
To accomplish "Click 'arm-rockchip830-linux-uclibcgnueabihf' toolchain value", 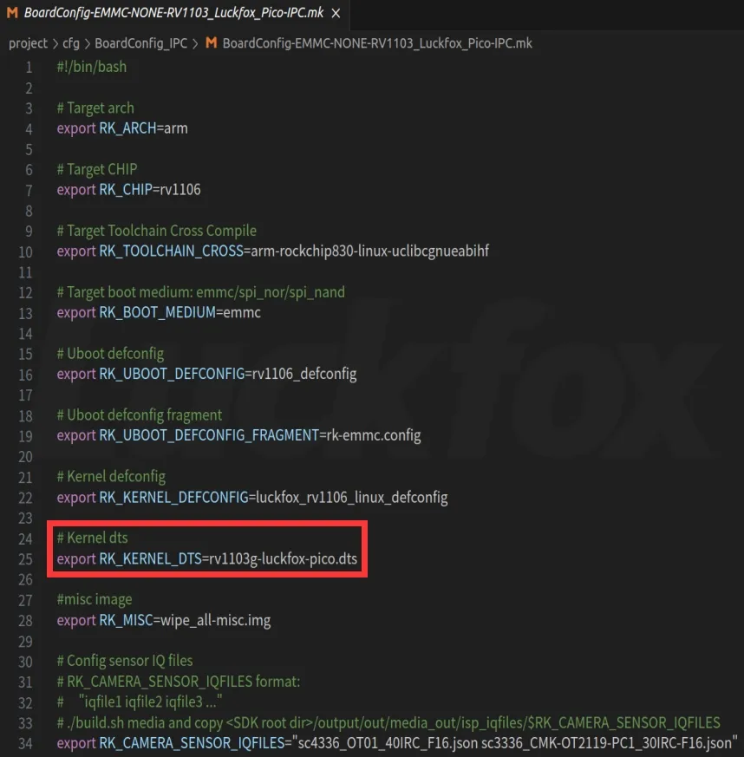I will pos(369,251).
